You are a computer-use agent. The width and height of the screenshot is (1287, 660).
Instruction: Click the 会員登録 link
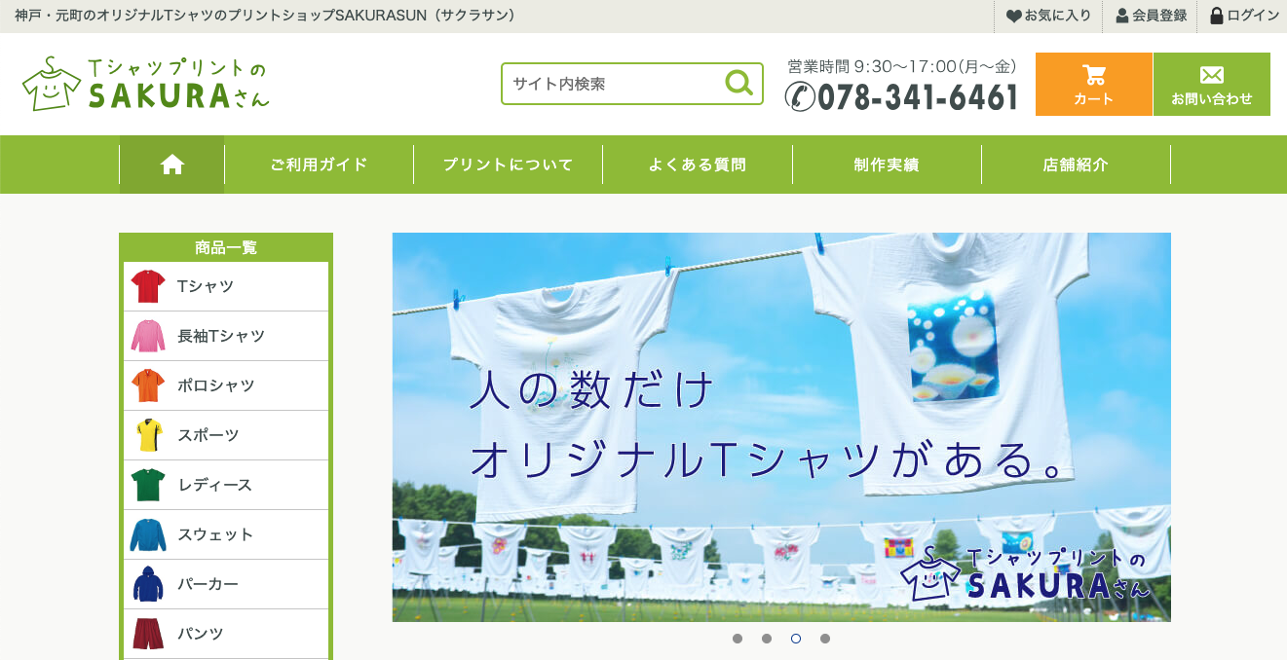[1151, 16]
